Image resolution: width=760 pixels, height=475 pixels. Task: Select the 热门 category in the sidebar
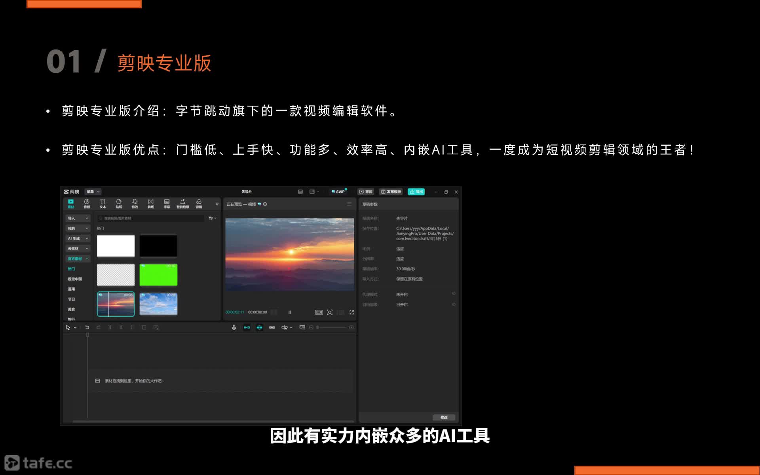click(x=72, y=269)
